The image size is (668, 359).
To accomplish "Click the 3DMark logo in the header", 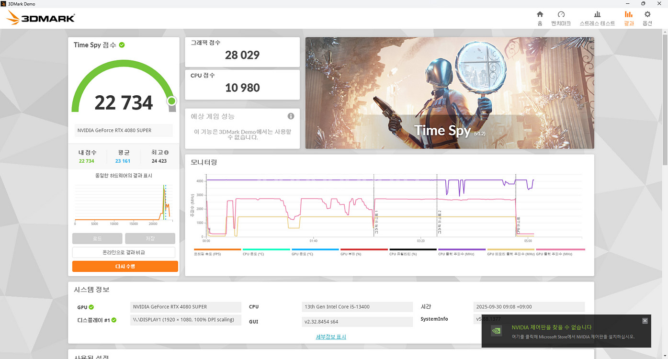I will coord(41,18).
